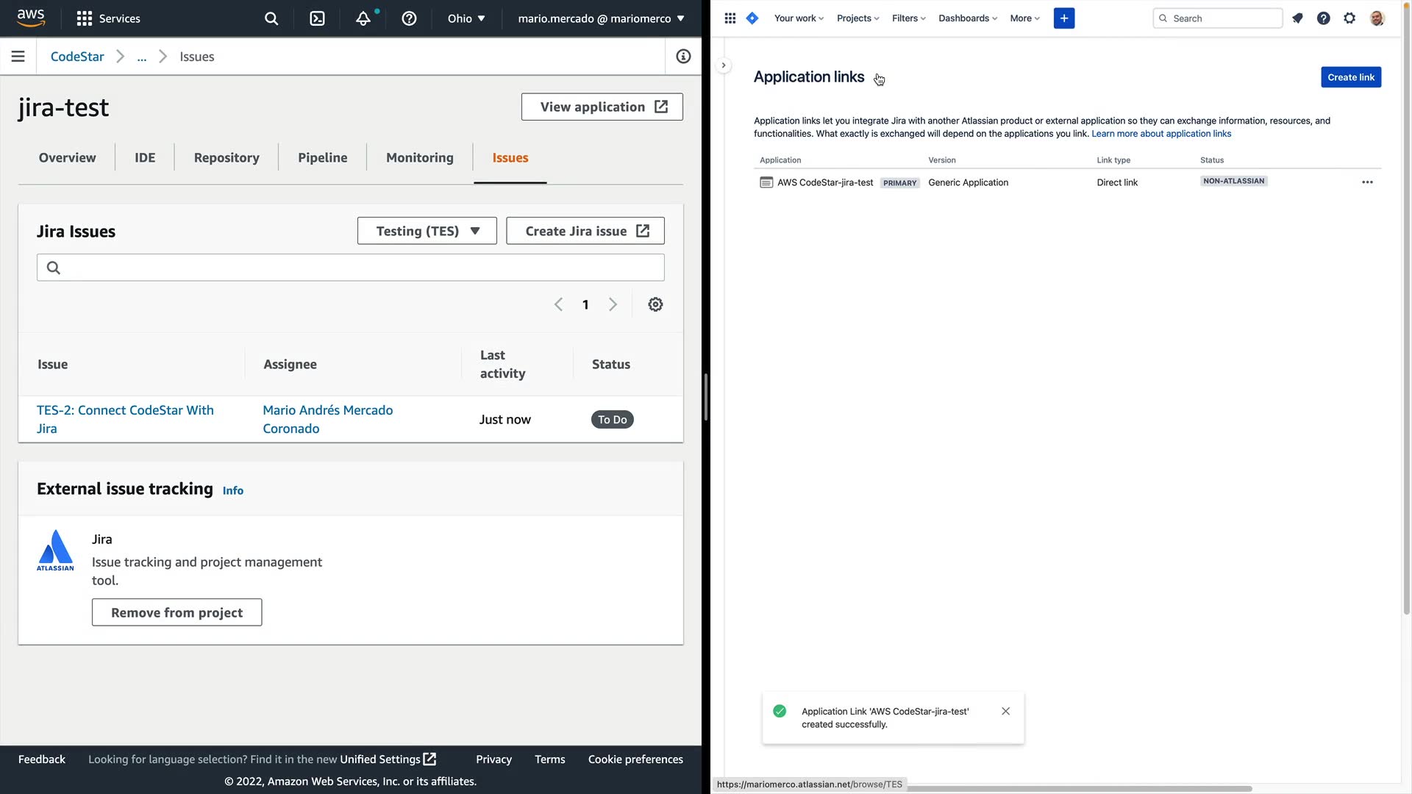Open actions menu for AWS CodeStar-jira-test link
The width and height of the screenshot is (1412, 794).
tap(1367, 182)
